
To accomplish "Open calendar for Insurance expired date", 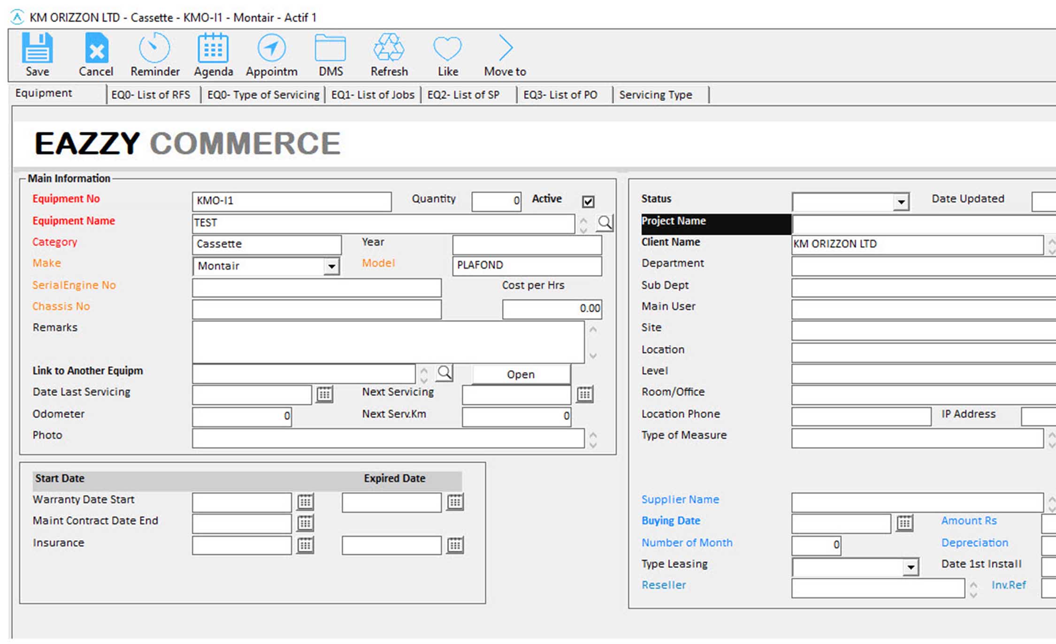I will [x=455, y=545].
